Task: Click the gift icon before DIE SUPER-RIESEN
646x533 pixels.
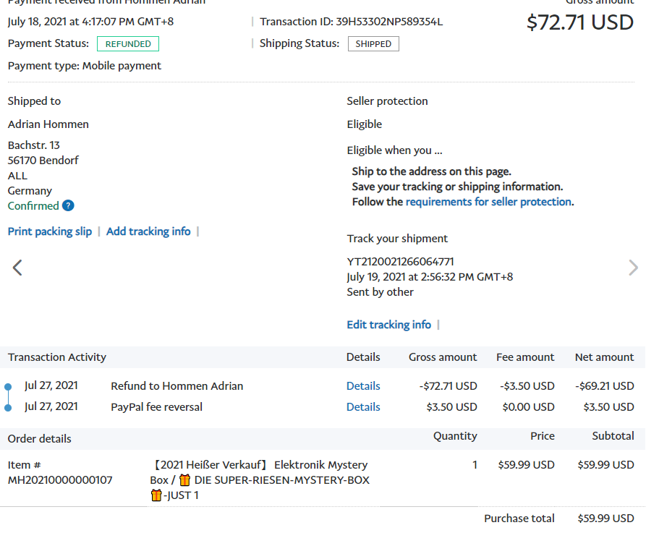Action: [x=184, y=480]
